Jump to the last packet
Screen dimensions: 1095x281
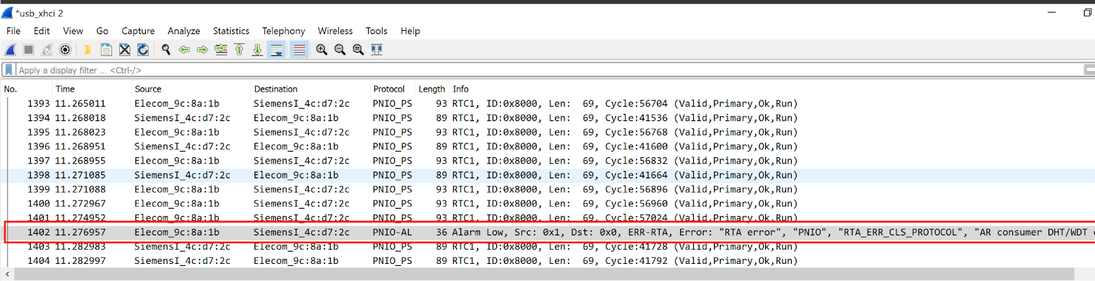[257, 49]
